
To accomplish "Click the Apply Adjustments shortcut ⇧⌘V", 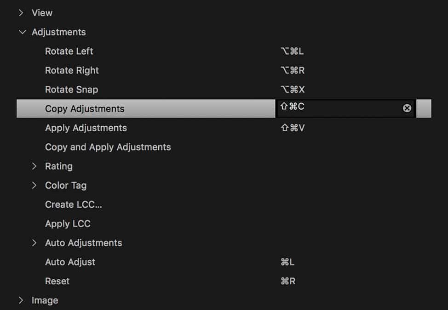I will click(293, 128).
